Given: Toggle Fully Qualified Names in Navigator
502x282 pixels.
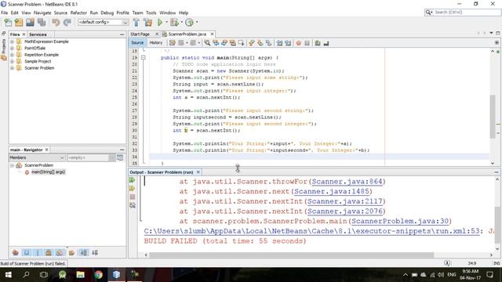Looking at the screenshot, I should [x=71, y=252].
